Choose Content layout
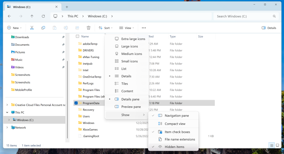284x154 pixels. [127, 91]
